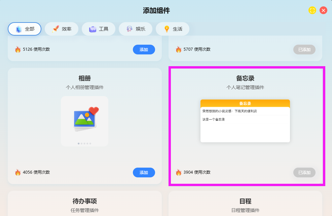
Task: Click 已添加 next to 5707 使用次数
Action: point(304,49)
